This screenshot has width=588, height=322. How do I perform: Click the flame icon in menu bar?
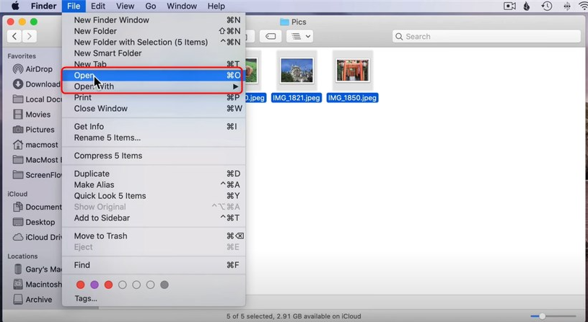pos(527,6)
